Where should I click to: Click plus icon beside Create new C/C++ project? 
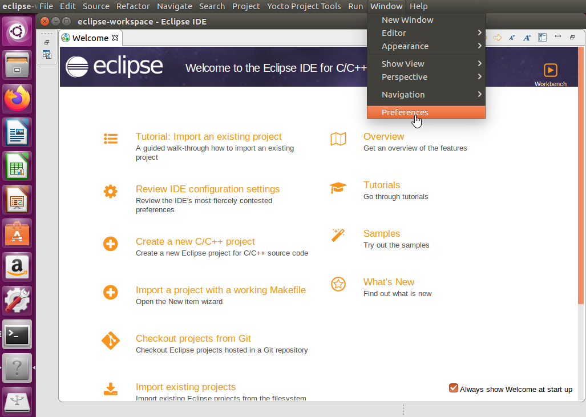coord(111,244)
